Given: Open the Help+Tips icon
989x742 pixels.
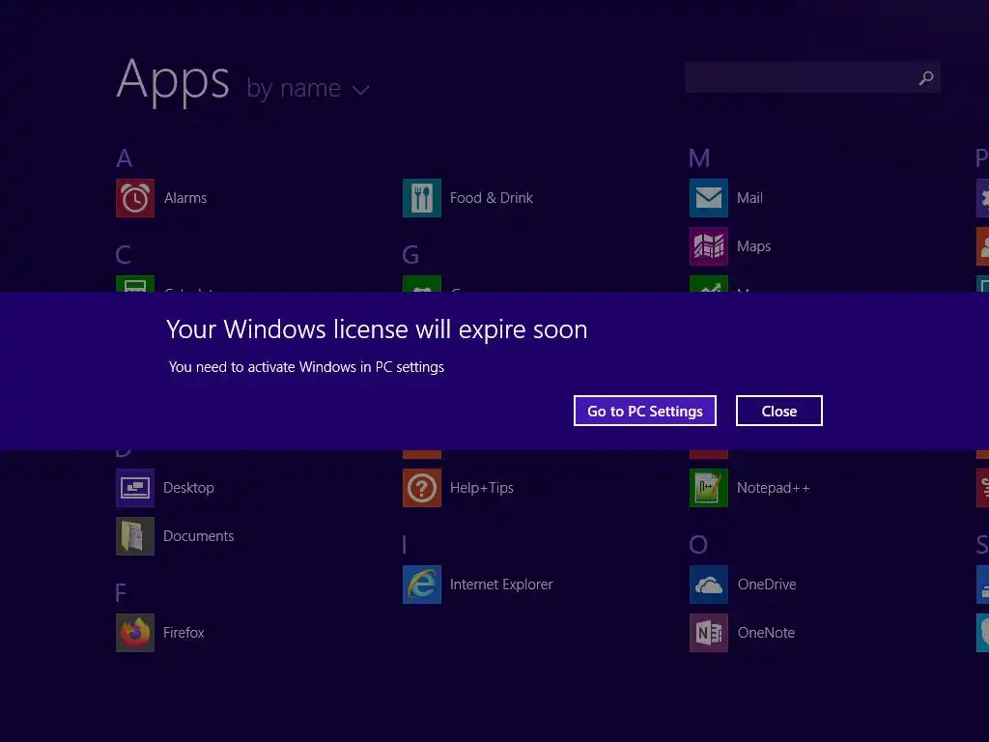Looking at the screenshot, I should 422,488.
